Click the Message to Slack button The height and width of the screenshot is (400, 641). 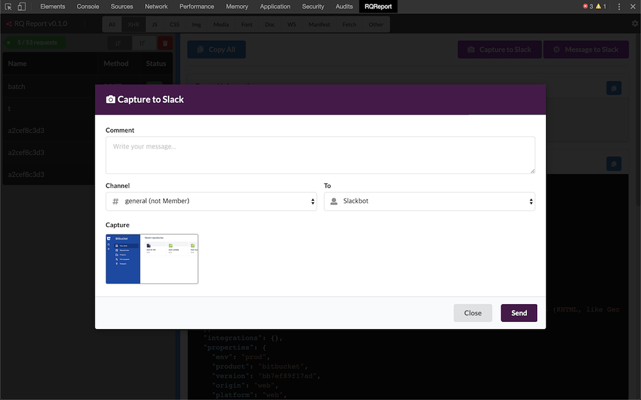click(x=586, y=49)
